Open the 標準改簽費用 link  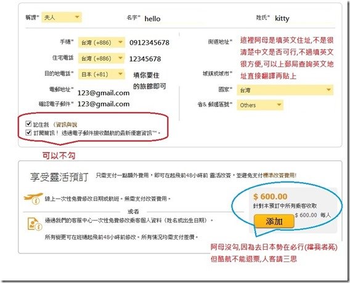tap(279, 175)
